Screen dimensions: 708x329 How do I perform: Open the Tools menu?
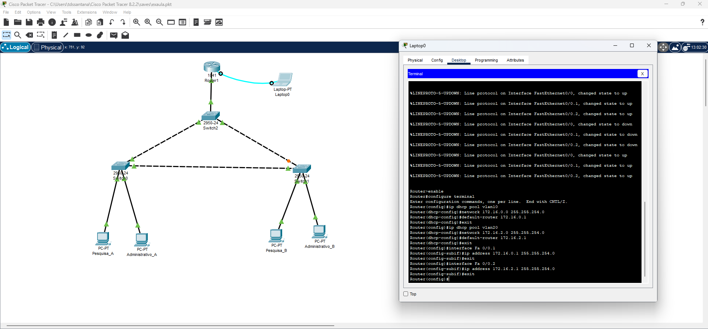66,12
